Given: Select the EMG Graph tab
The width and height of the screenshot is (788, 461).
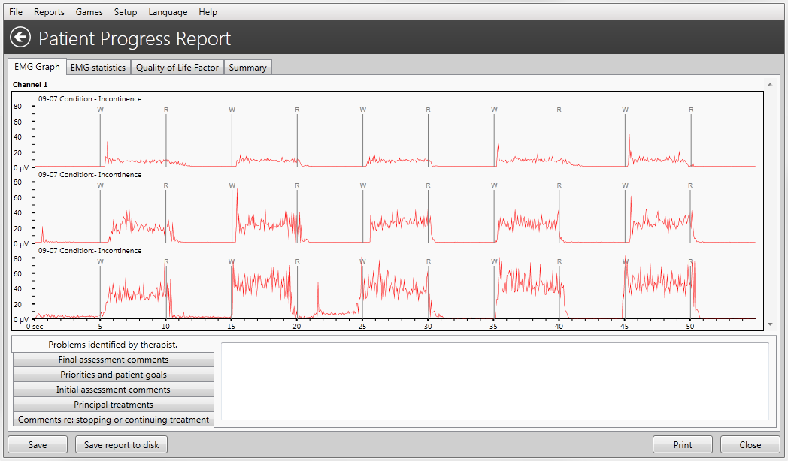Looking at the screenshot, I should pos(37,67).
